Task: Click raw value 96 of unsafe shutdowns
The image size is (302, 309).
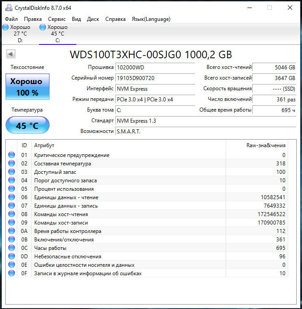Action: point(282,257)
